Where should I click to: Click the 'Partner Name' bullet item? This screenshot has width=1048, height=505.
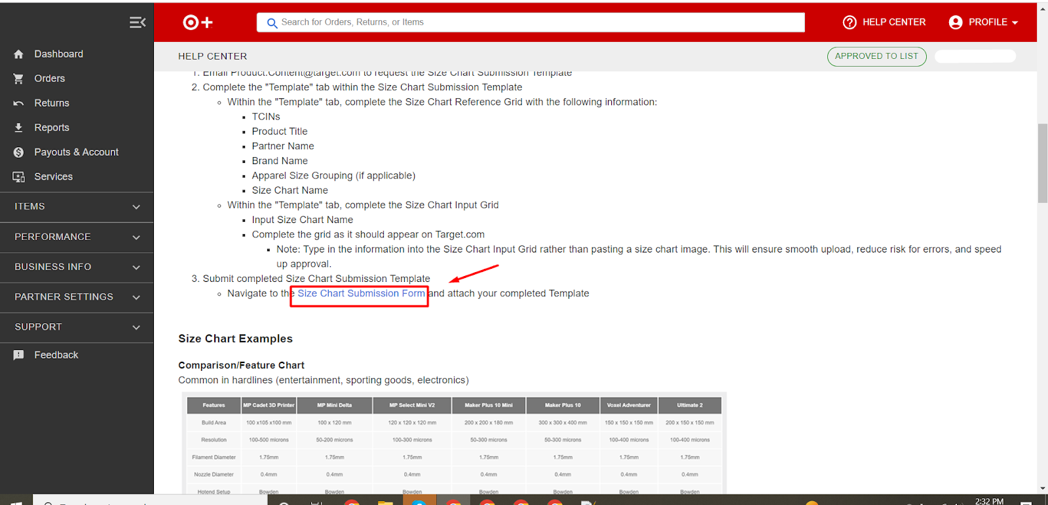tap(283, 147)
